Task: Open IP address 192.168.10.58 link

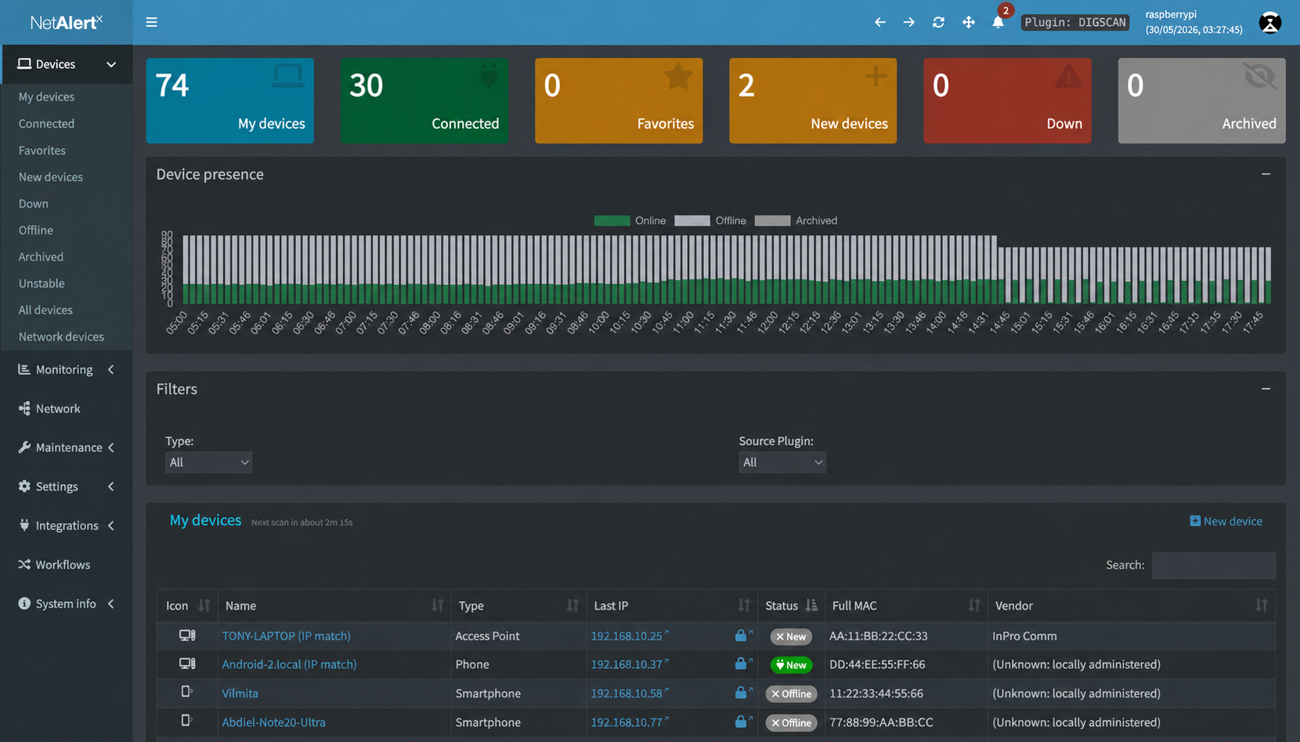Action: coord(627,693)
